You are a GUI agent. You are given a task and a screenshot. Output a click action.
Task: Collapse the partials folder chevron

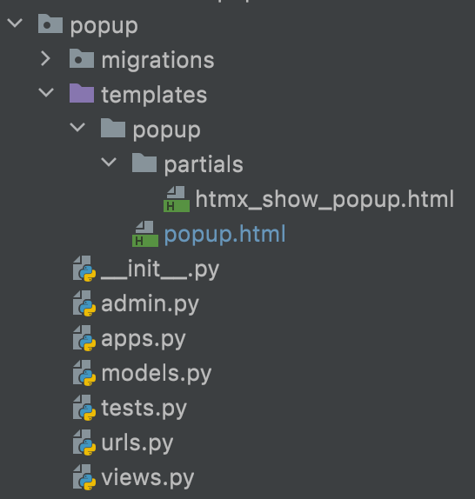coord(109,163)
